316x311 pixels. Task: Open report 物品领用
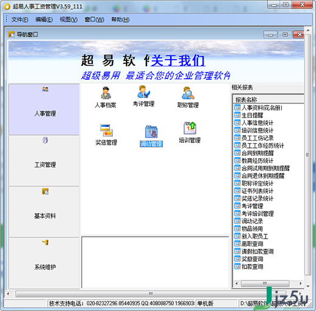[x=252, y=229]
